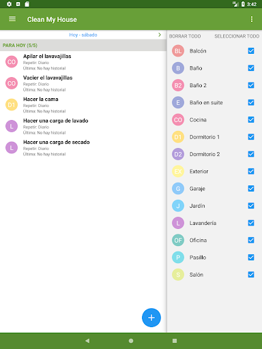
Task: Uncheck the Lavandería room checkbox
Action: tap(251, 223)
